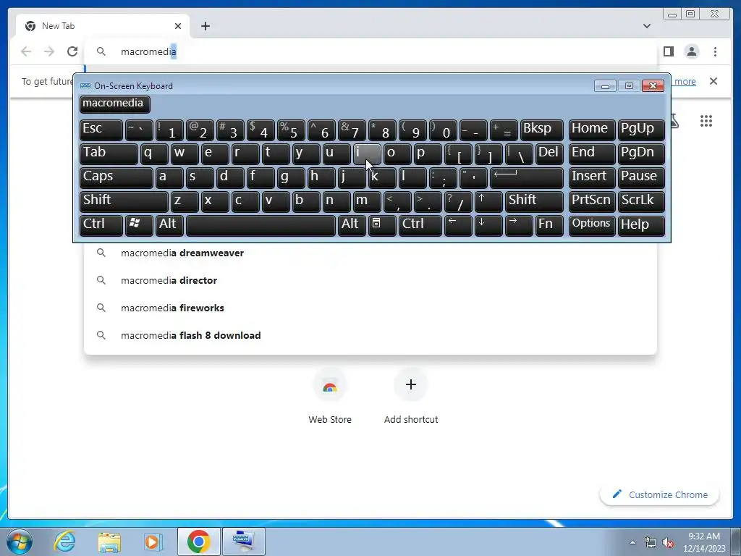Select suggestion macromedia flash 8 download
This screenshot has height=556, width=741.
pyautogui.click(x=370, y=335)
